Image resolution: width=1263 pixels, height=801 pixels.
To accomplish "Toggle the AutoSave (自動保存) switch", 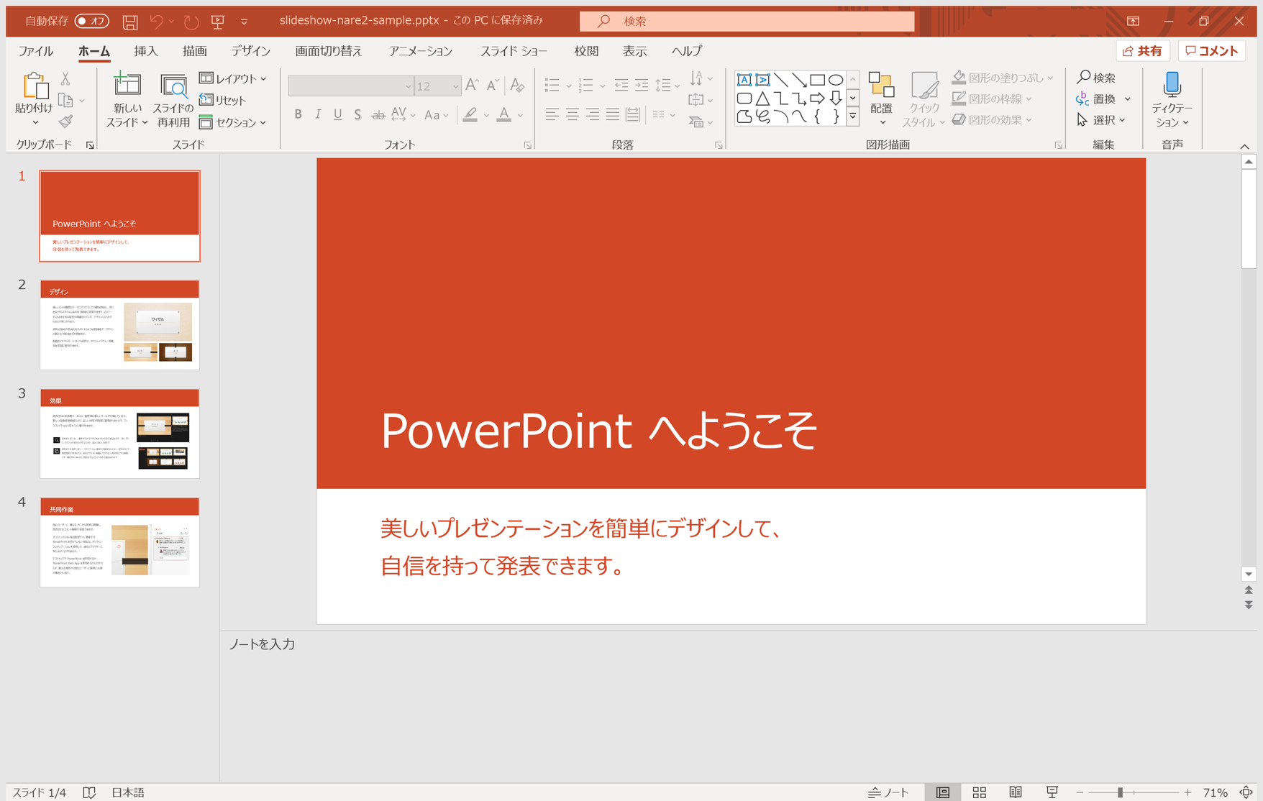I will 92,21.
